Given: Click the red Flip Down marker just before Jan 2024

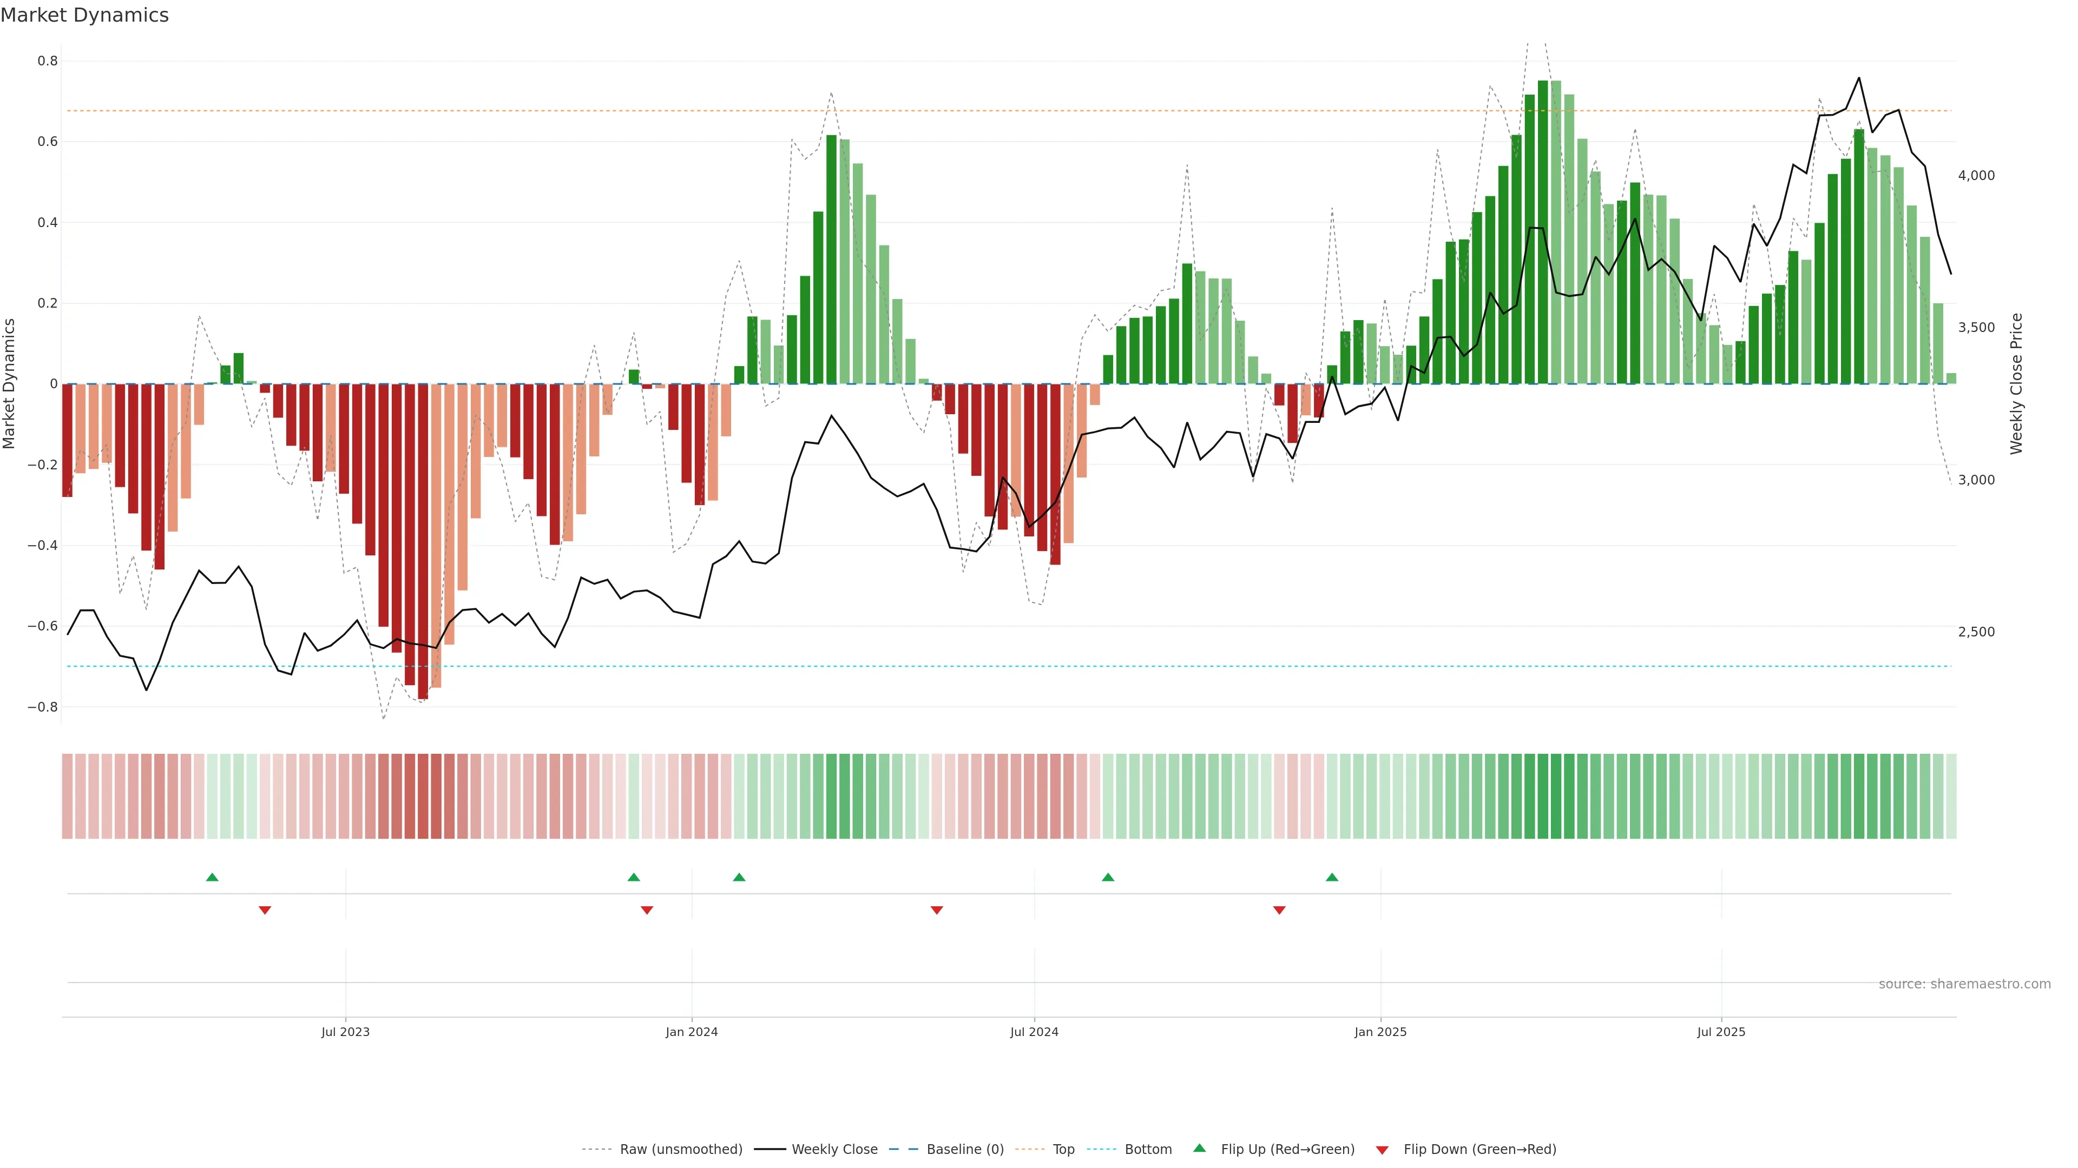Looking at the screenshot, I should (646, 910).
